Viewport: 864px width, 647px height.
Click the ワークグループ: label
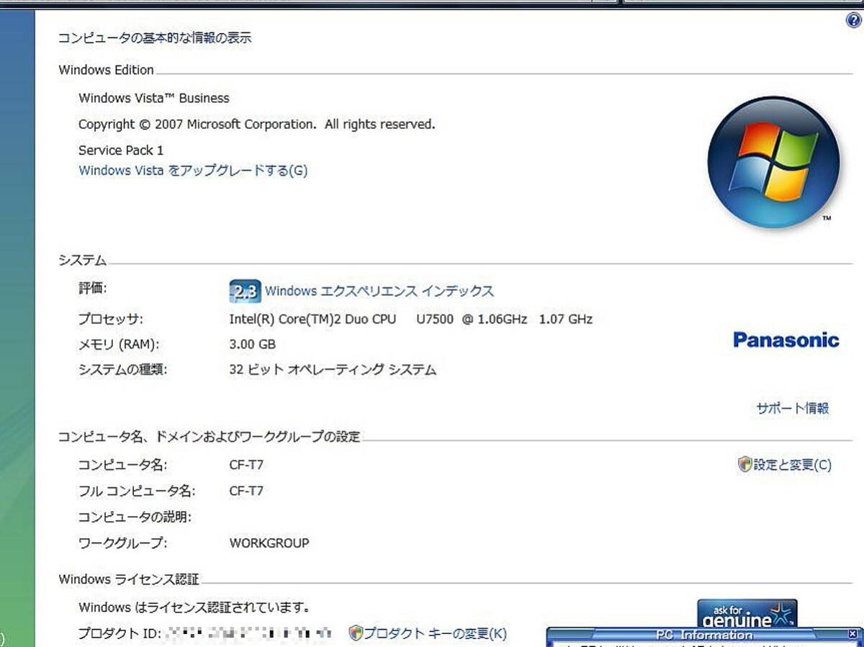click(122, 543)
